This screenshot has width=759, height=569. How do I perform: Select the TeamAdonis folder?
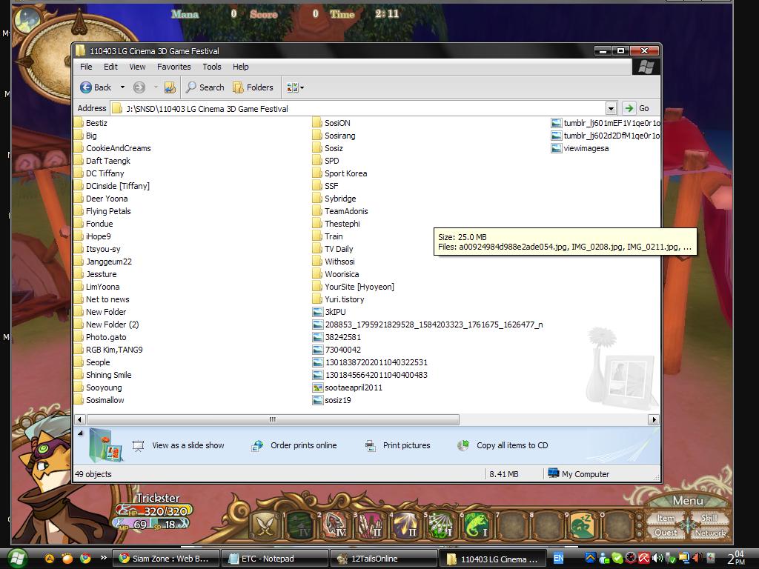(340, 211)
